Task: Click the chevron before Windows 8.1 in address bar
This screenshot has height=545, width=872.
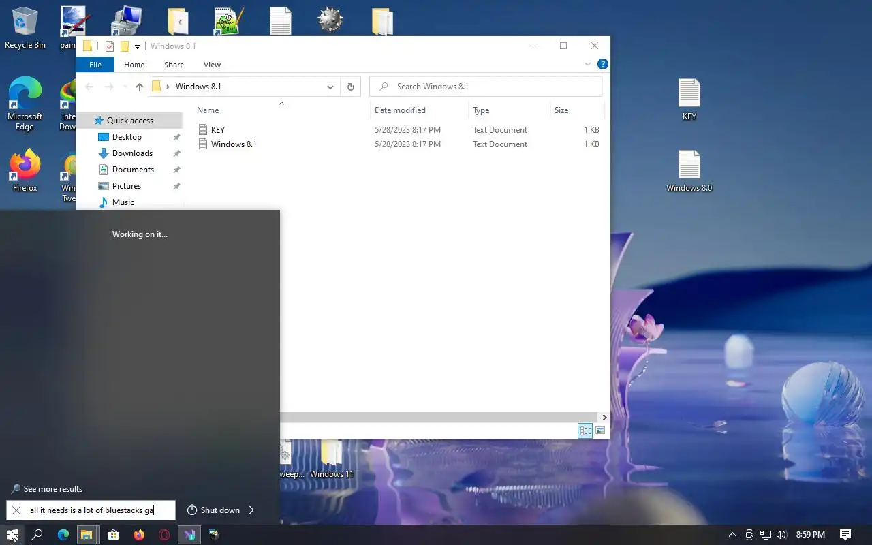Action: (168, 87)
